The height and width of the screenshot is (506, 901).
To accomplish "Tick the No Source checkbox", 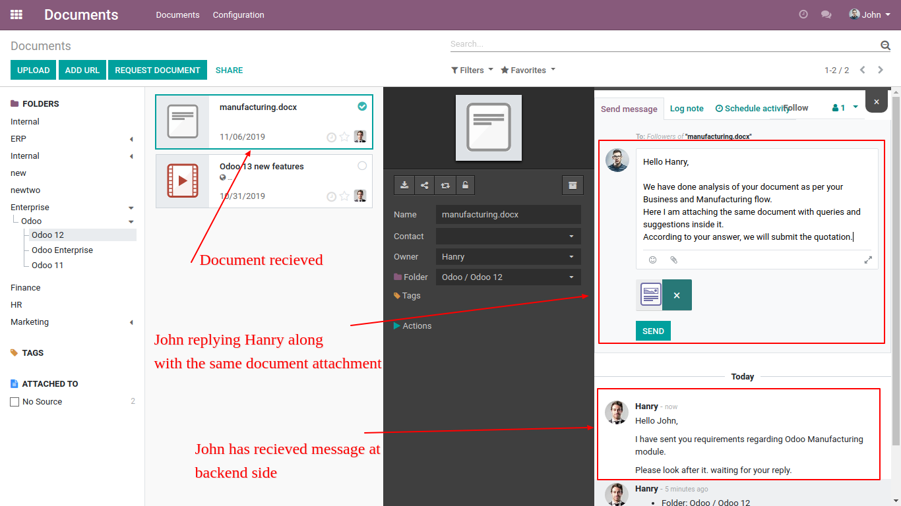I will pyautogui.click(x=15, y=402).
